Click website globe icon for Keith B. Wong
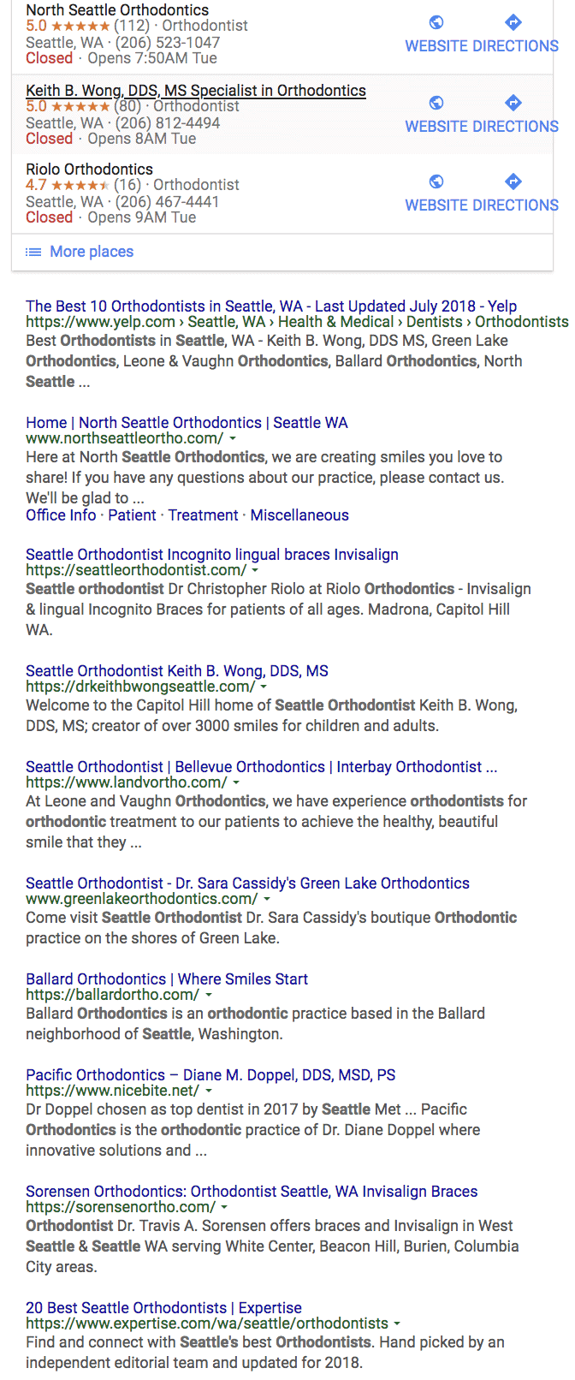Viewport: 575px width, 1380px height. coord(436,103)
